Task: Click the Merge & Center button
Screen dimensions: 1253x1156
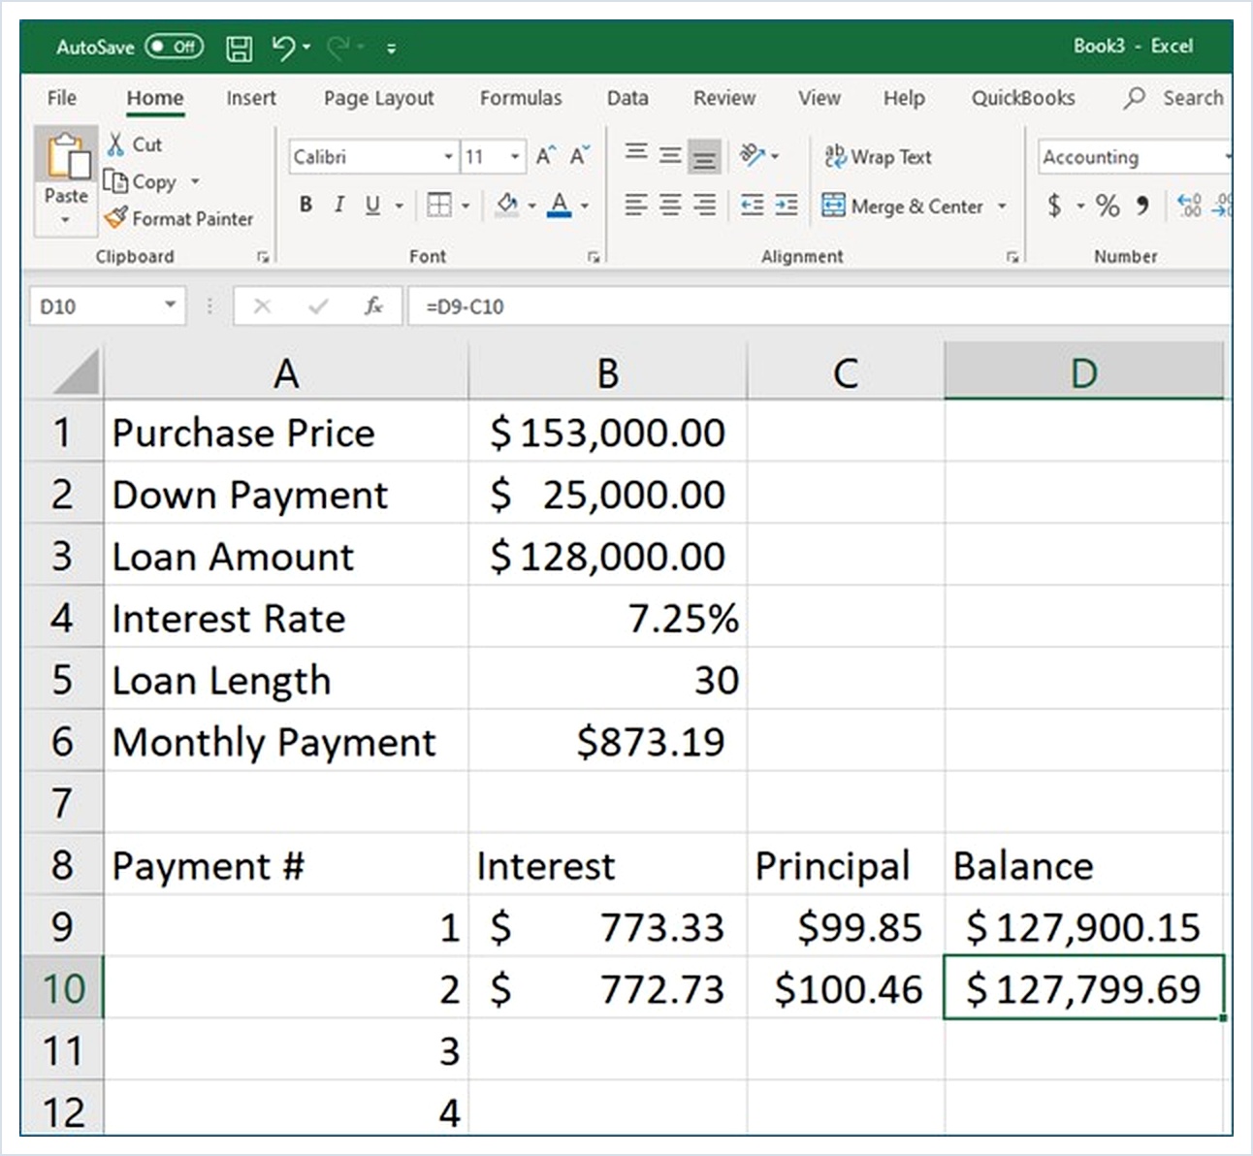Action: point(903,206)
